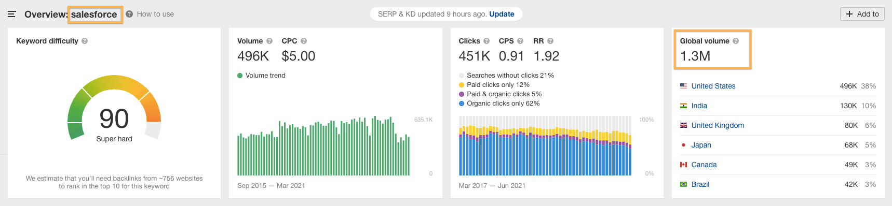892x206 pixels.
Task: Open the Brazil country link
Action: (x=700, y=184)
